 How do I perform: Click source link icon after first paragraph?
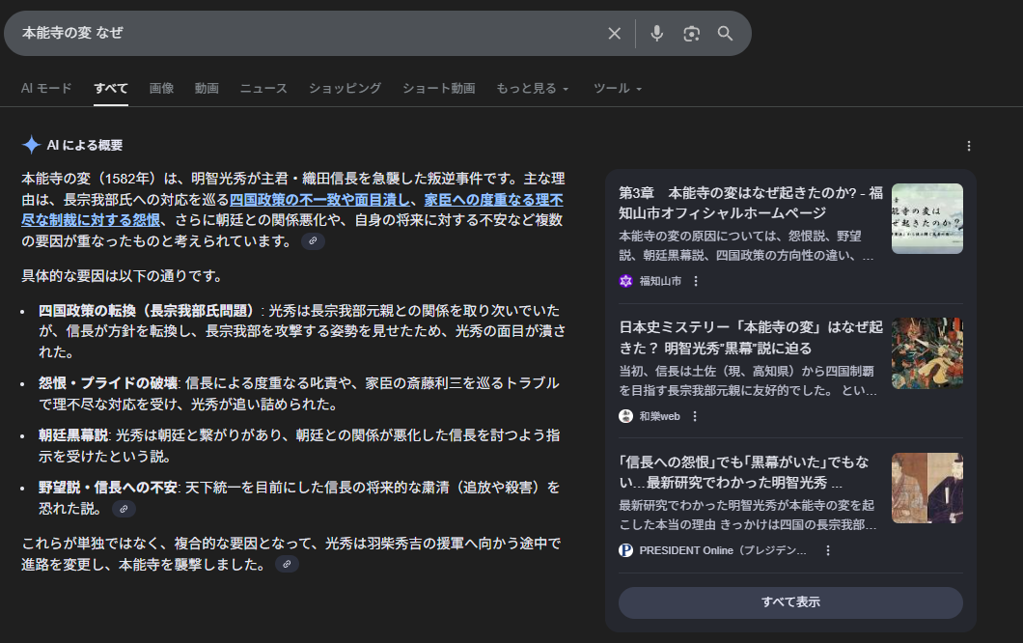point(313,241)
